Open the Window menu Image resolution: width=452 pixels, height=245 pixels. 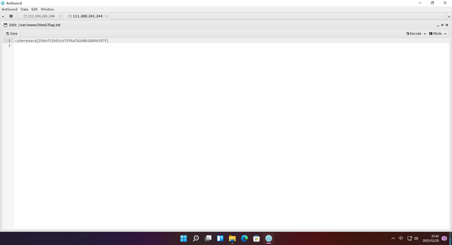(47, 9)
